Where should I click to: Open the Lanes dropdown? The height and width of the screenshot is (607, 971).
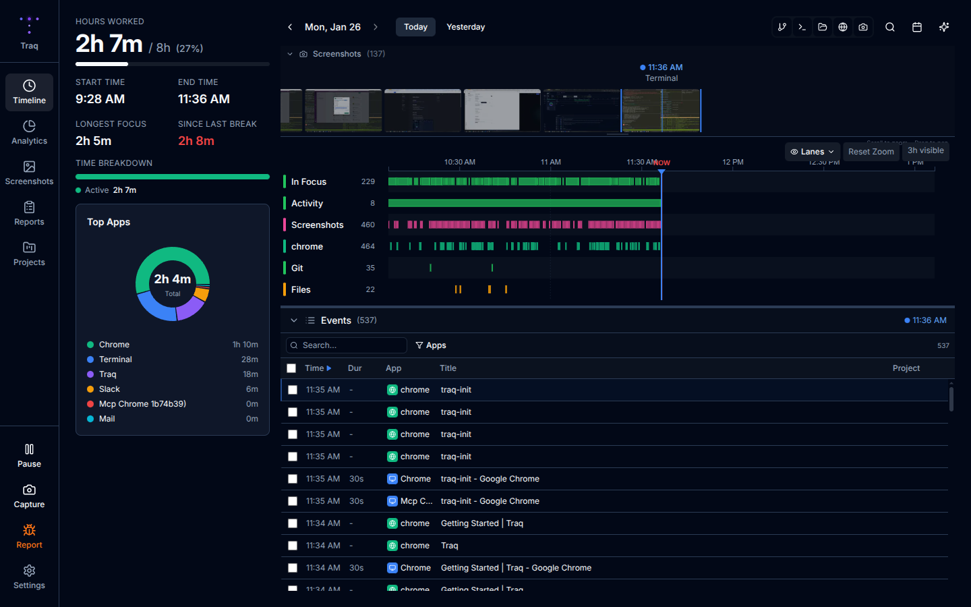(812, 151)
